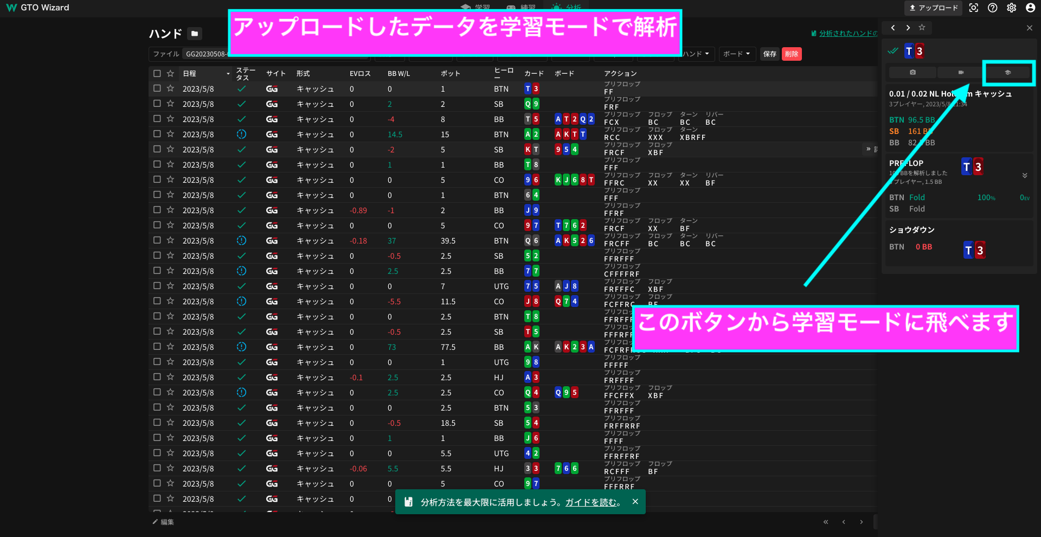Click the アクション column header
The height and width of the screenshot is (537, 1041).
[x=621, y=73]
